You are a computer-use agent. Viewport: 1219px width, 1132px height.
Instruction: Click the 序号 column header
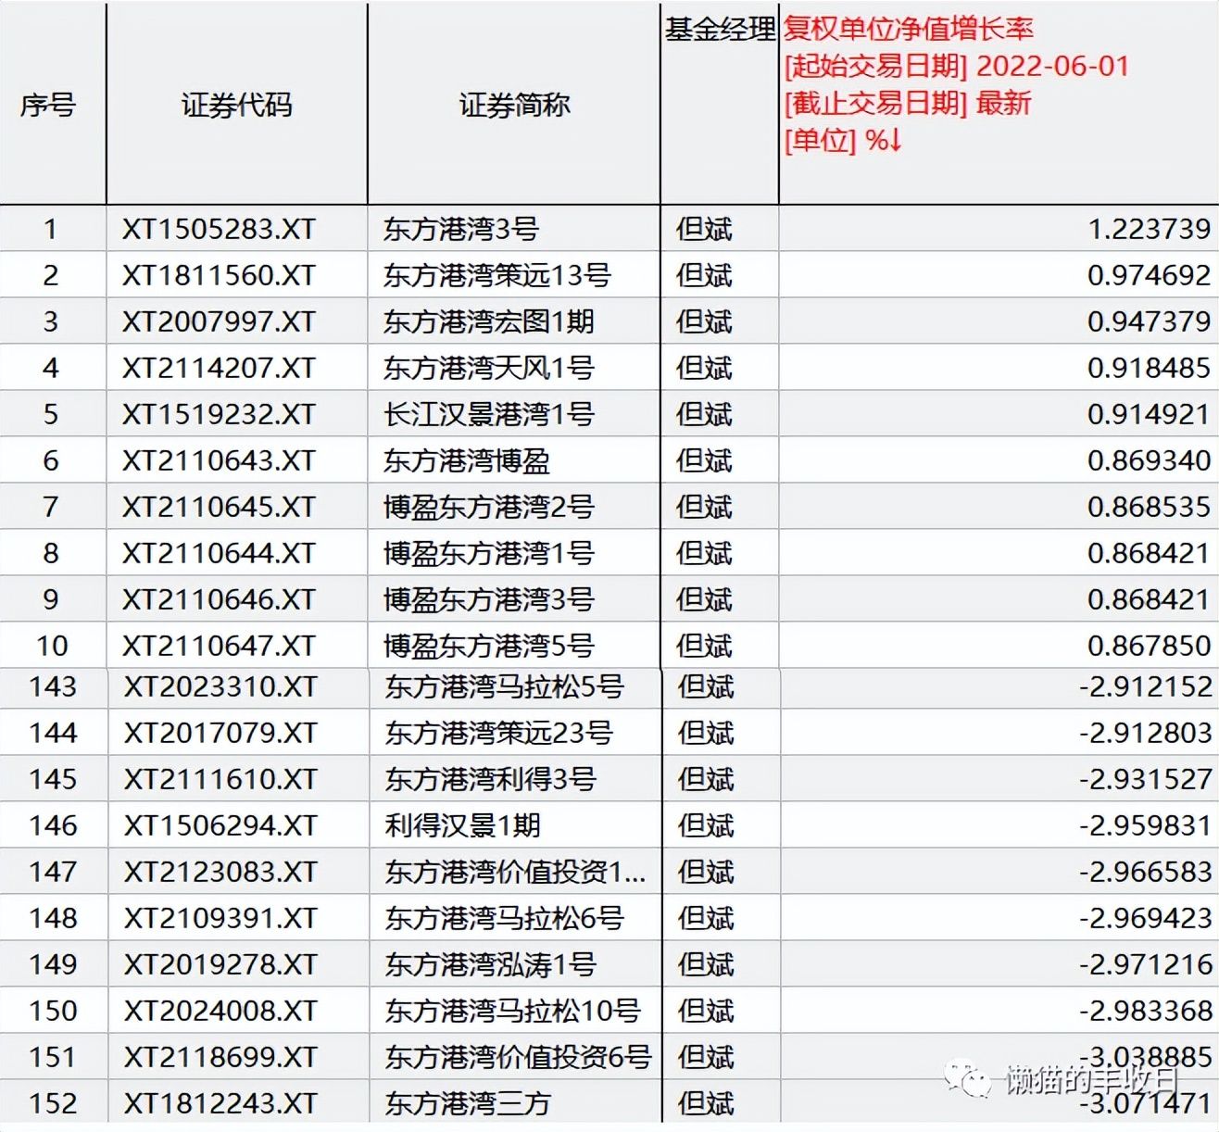tap(52, 105)
